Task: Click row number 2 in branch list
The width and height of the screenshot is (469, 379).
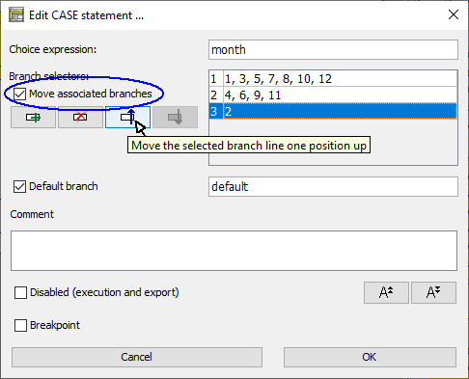Action: pyautogui.click(x=216, y=95)
